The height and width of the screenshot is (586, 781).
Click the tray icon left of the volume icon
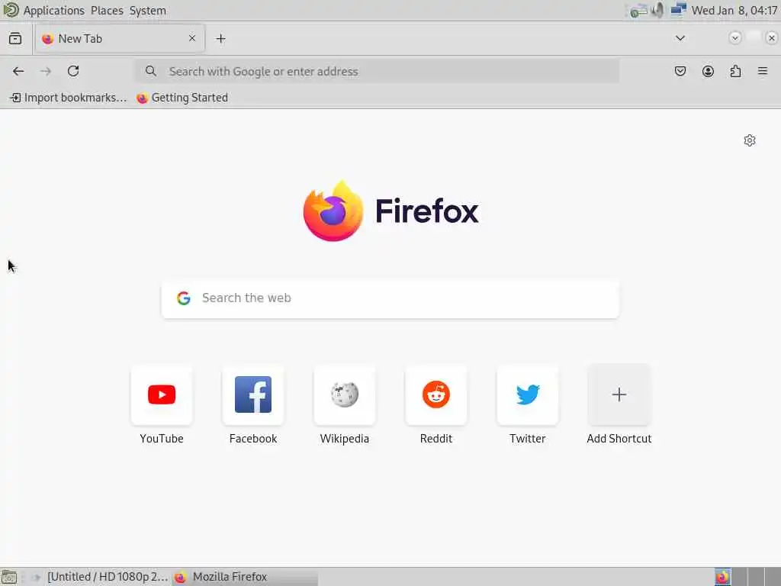[638, 11]
